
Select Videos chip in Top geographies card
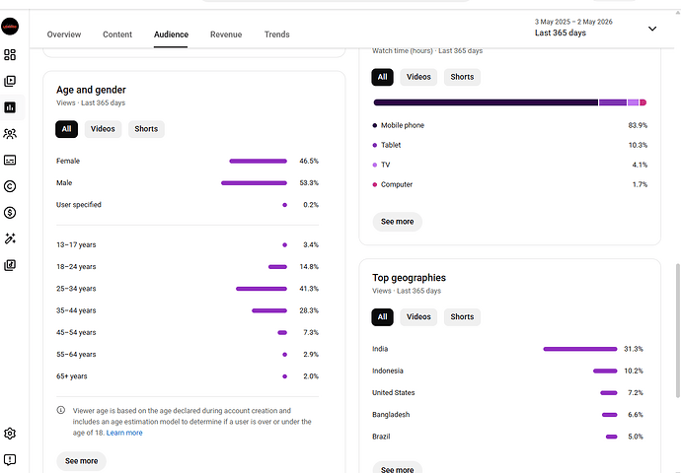(418, 317)
